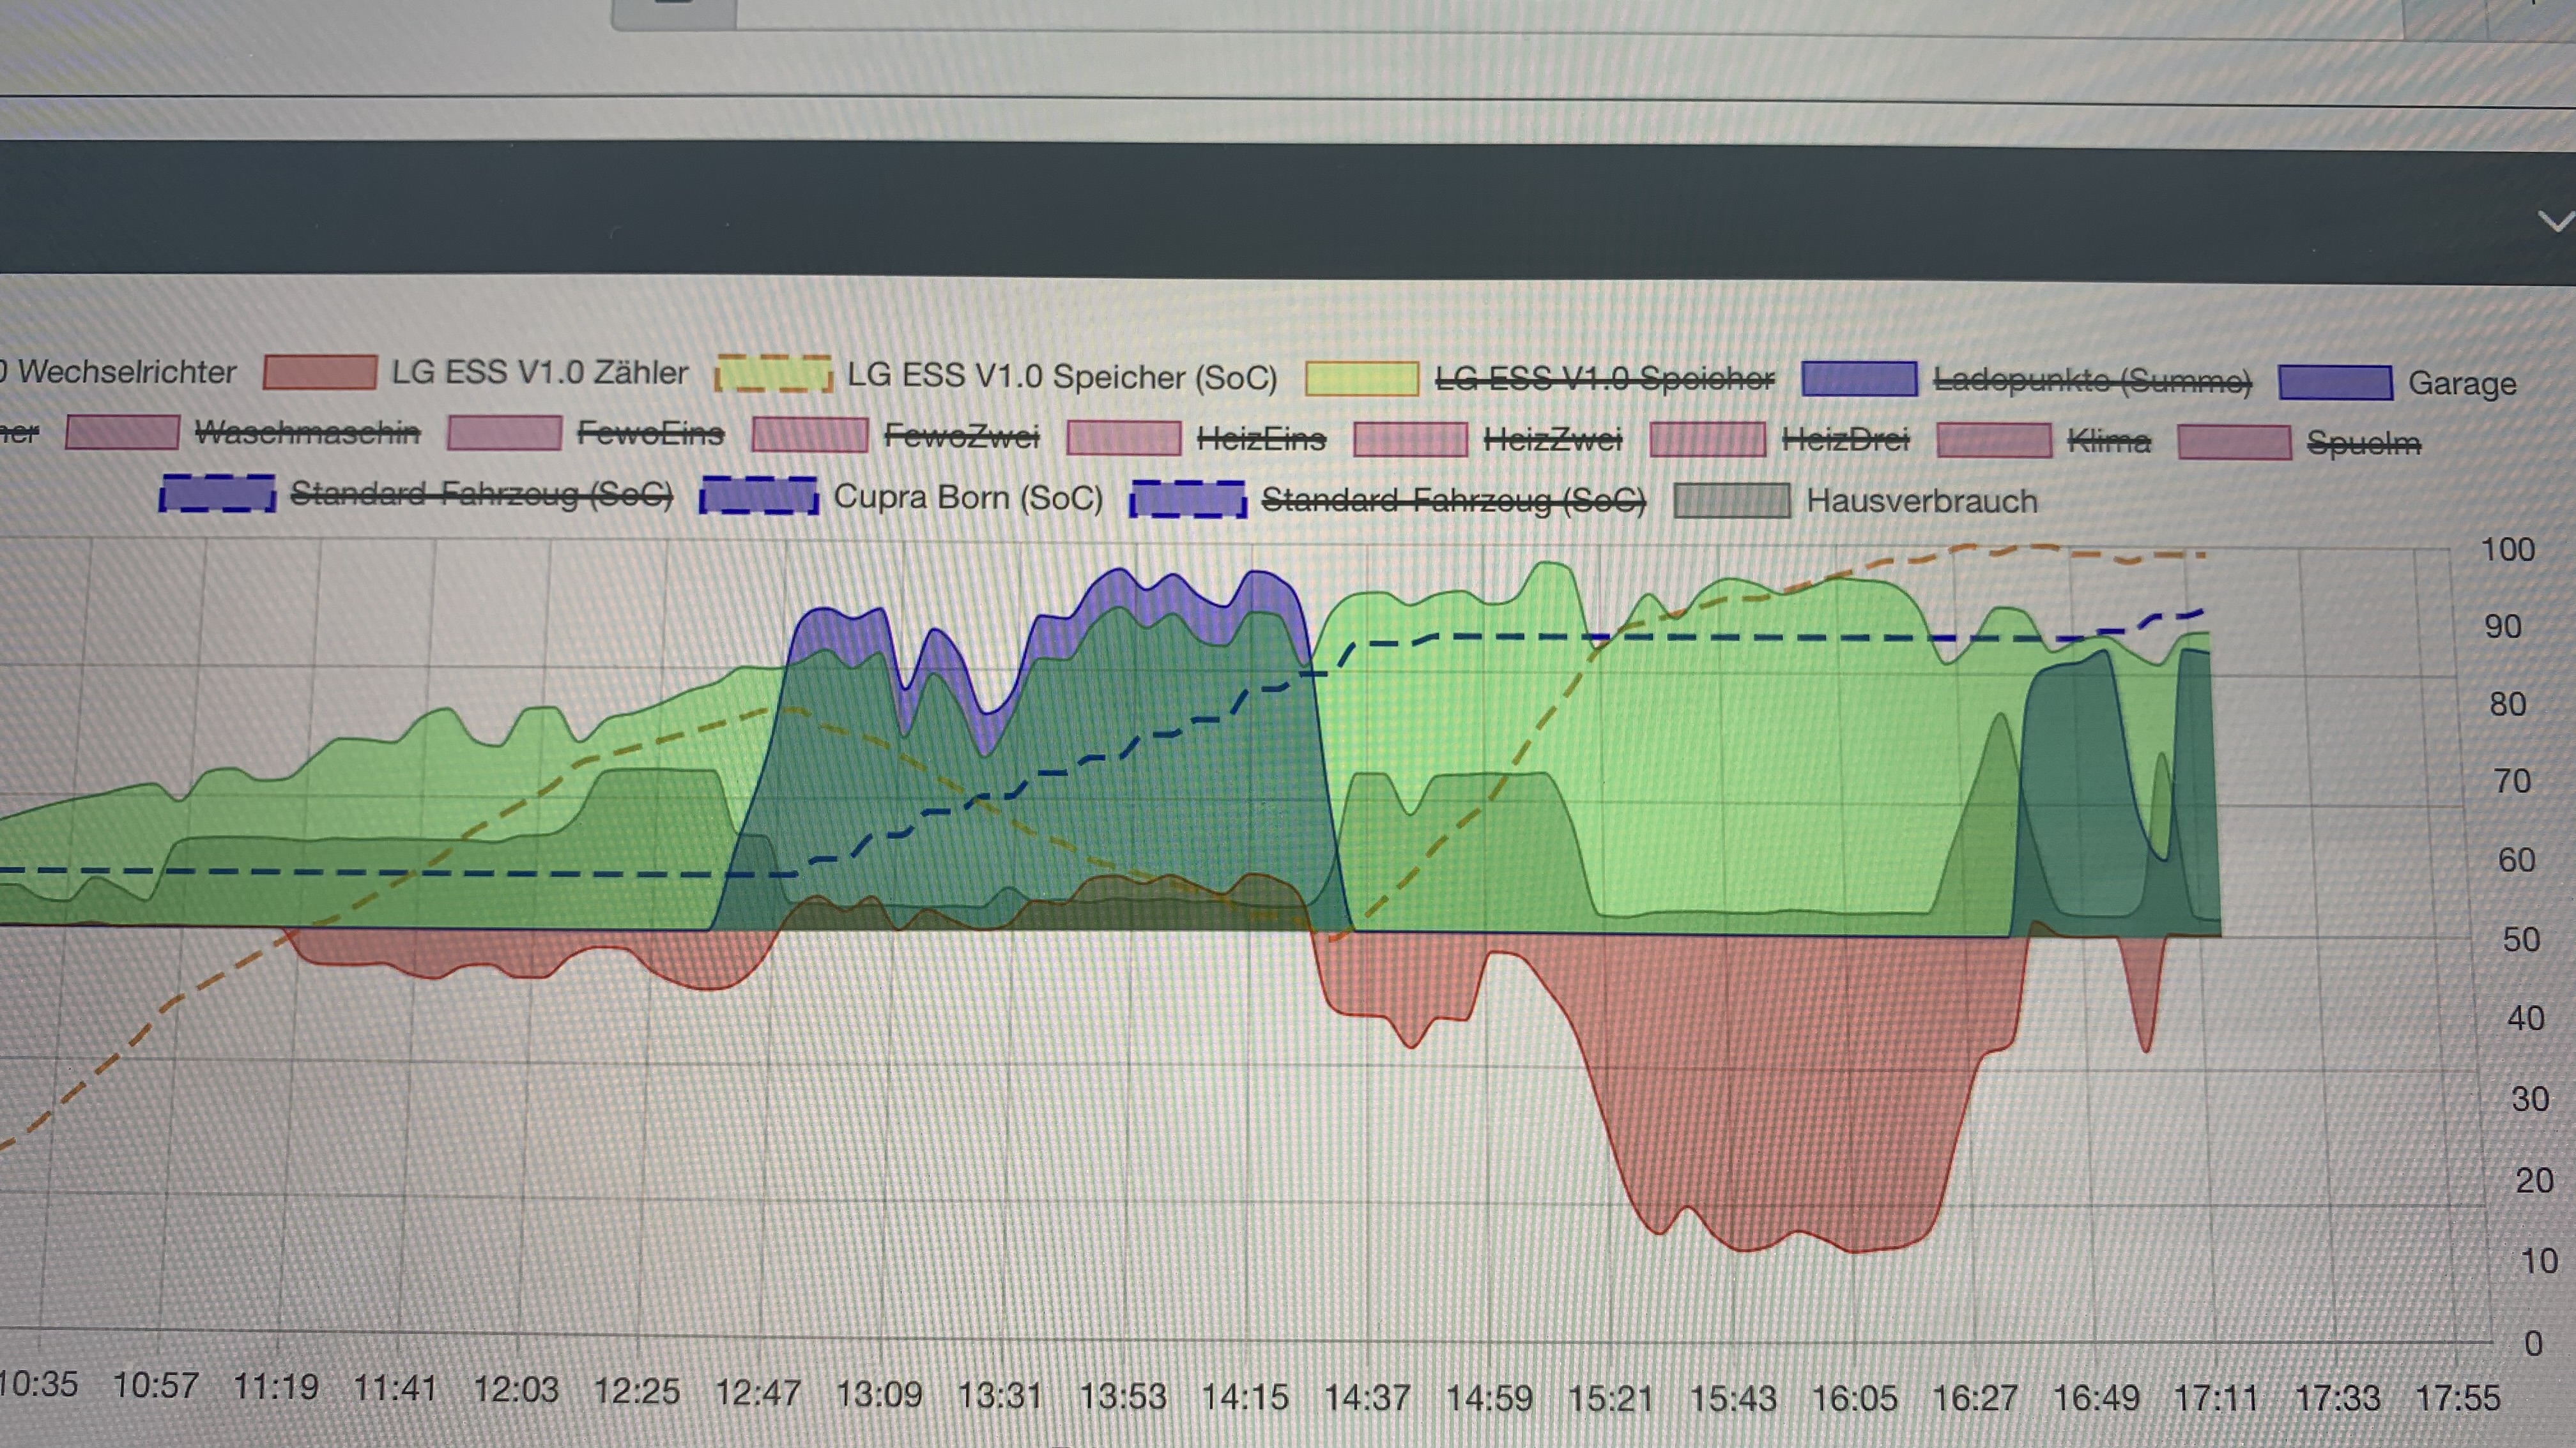Hide the Cupra Born (SoC) series
The height and width of the screenshot is (1448, 2576).
point(967,497)
